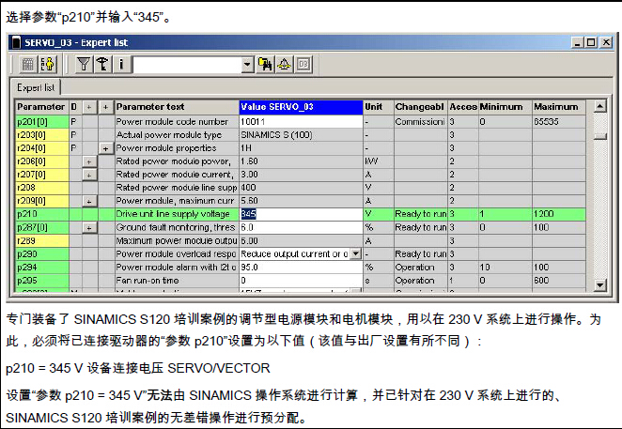
Task: Click the Minimum column header
Action: click(505, 107)
